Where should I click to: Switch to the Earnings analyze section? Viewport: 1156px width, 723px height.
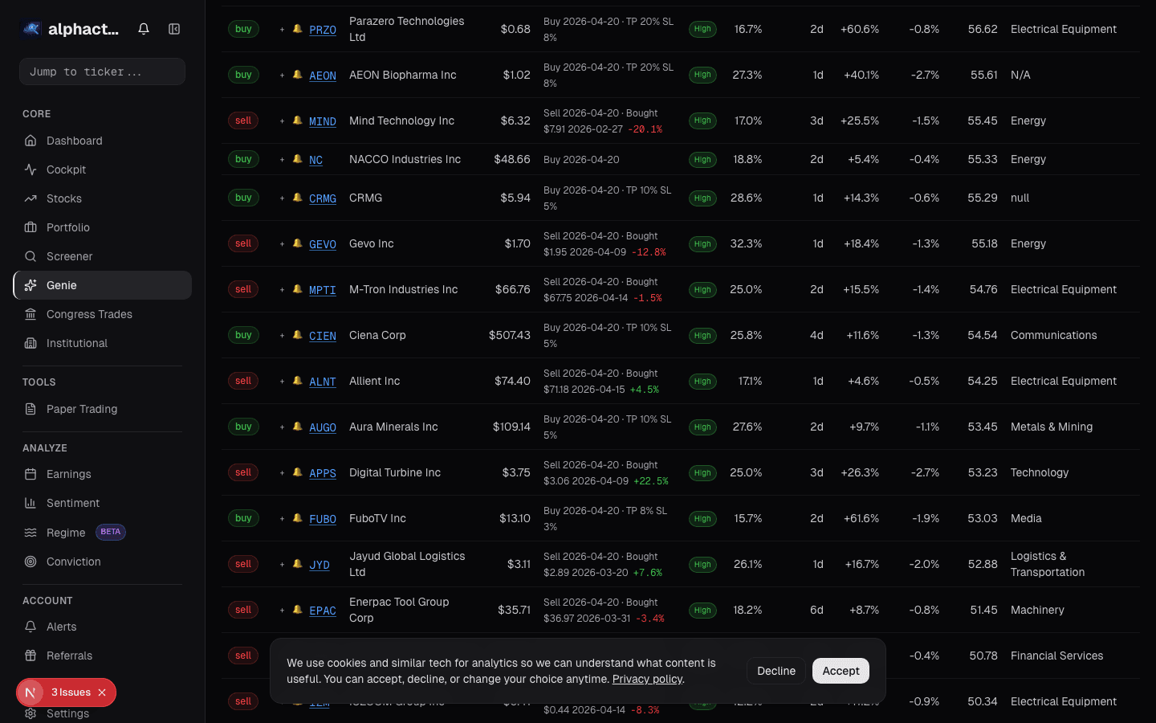pyautogui.click(x=69, y=474)
